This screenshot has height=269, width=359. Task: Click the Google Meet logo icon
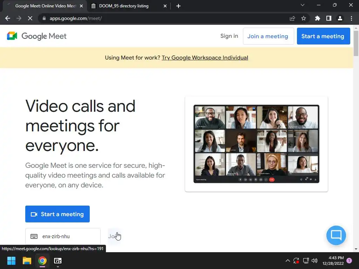(x=12, y=36)
